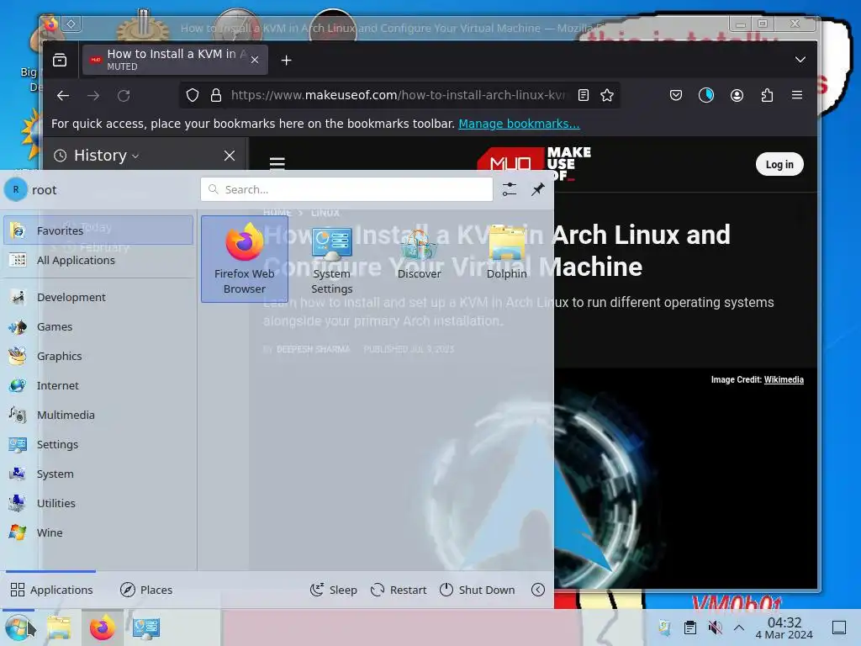Screen dimensions: 861x646
Task: Open the Settings category
Action: [98, 444]
